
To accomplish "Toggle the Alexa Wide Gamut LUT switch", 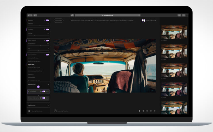I will pos(44,98).
